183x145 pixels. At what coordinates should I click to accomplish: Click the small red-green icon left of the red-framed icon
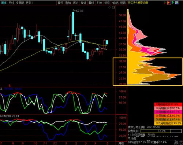pyautogui.click(x=165, y=3)
